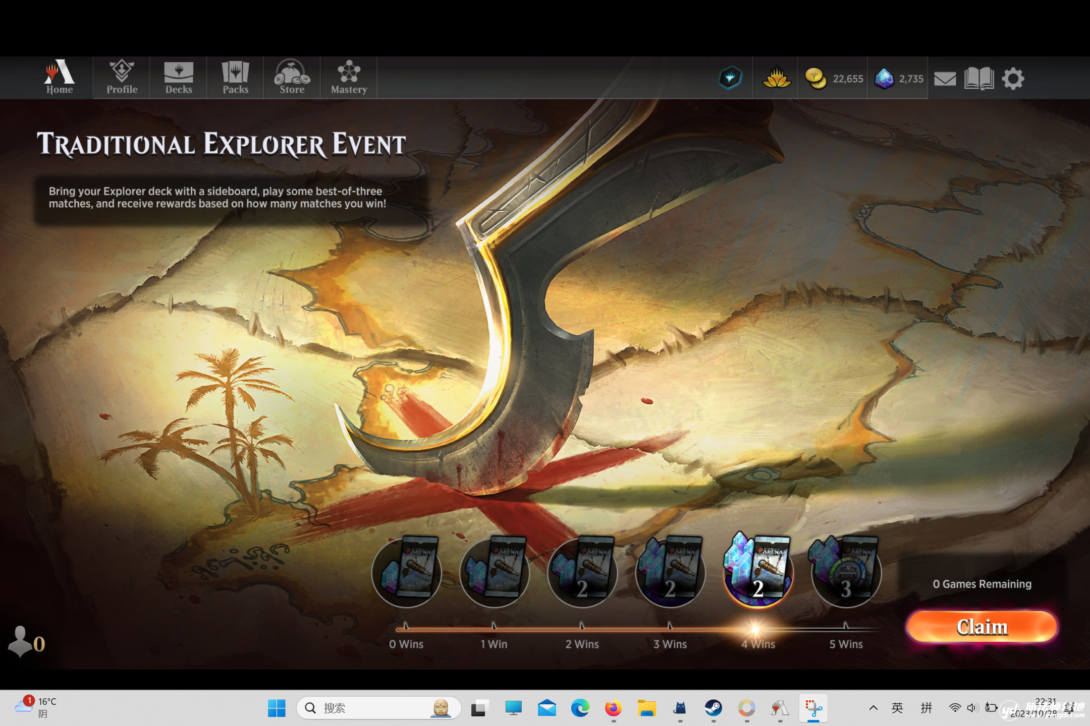Screen dimensions: 1090x726
Task: Open the Windows Start menu
Action: pyautogui.click(x=276, y=708)
